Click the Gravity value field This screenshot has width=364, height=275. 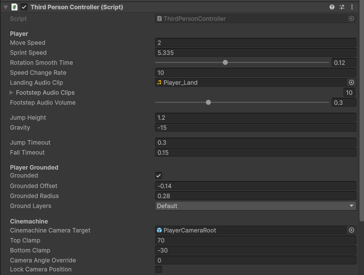click(255, 127)
